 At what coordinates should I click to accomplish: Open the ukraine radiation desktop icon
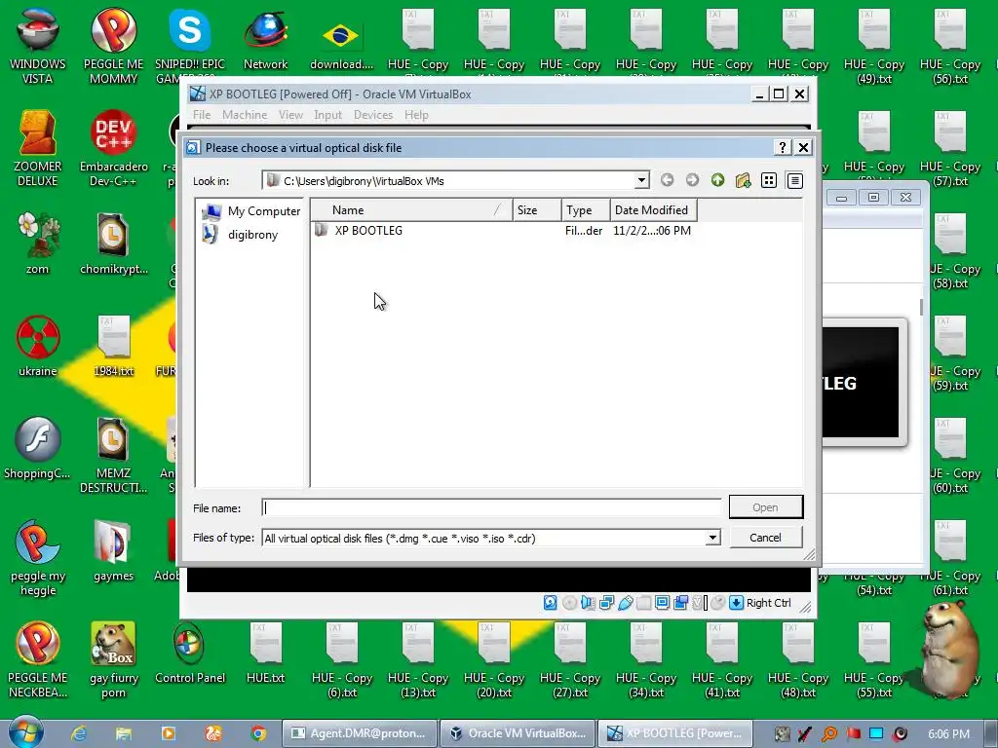pos(38,346)
